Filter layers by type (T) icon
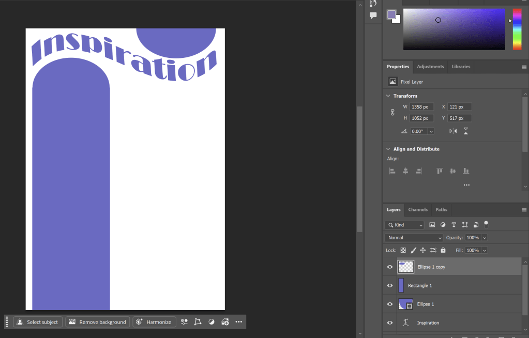This screenshot has width=529, height=338. tap(454, 225)
